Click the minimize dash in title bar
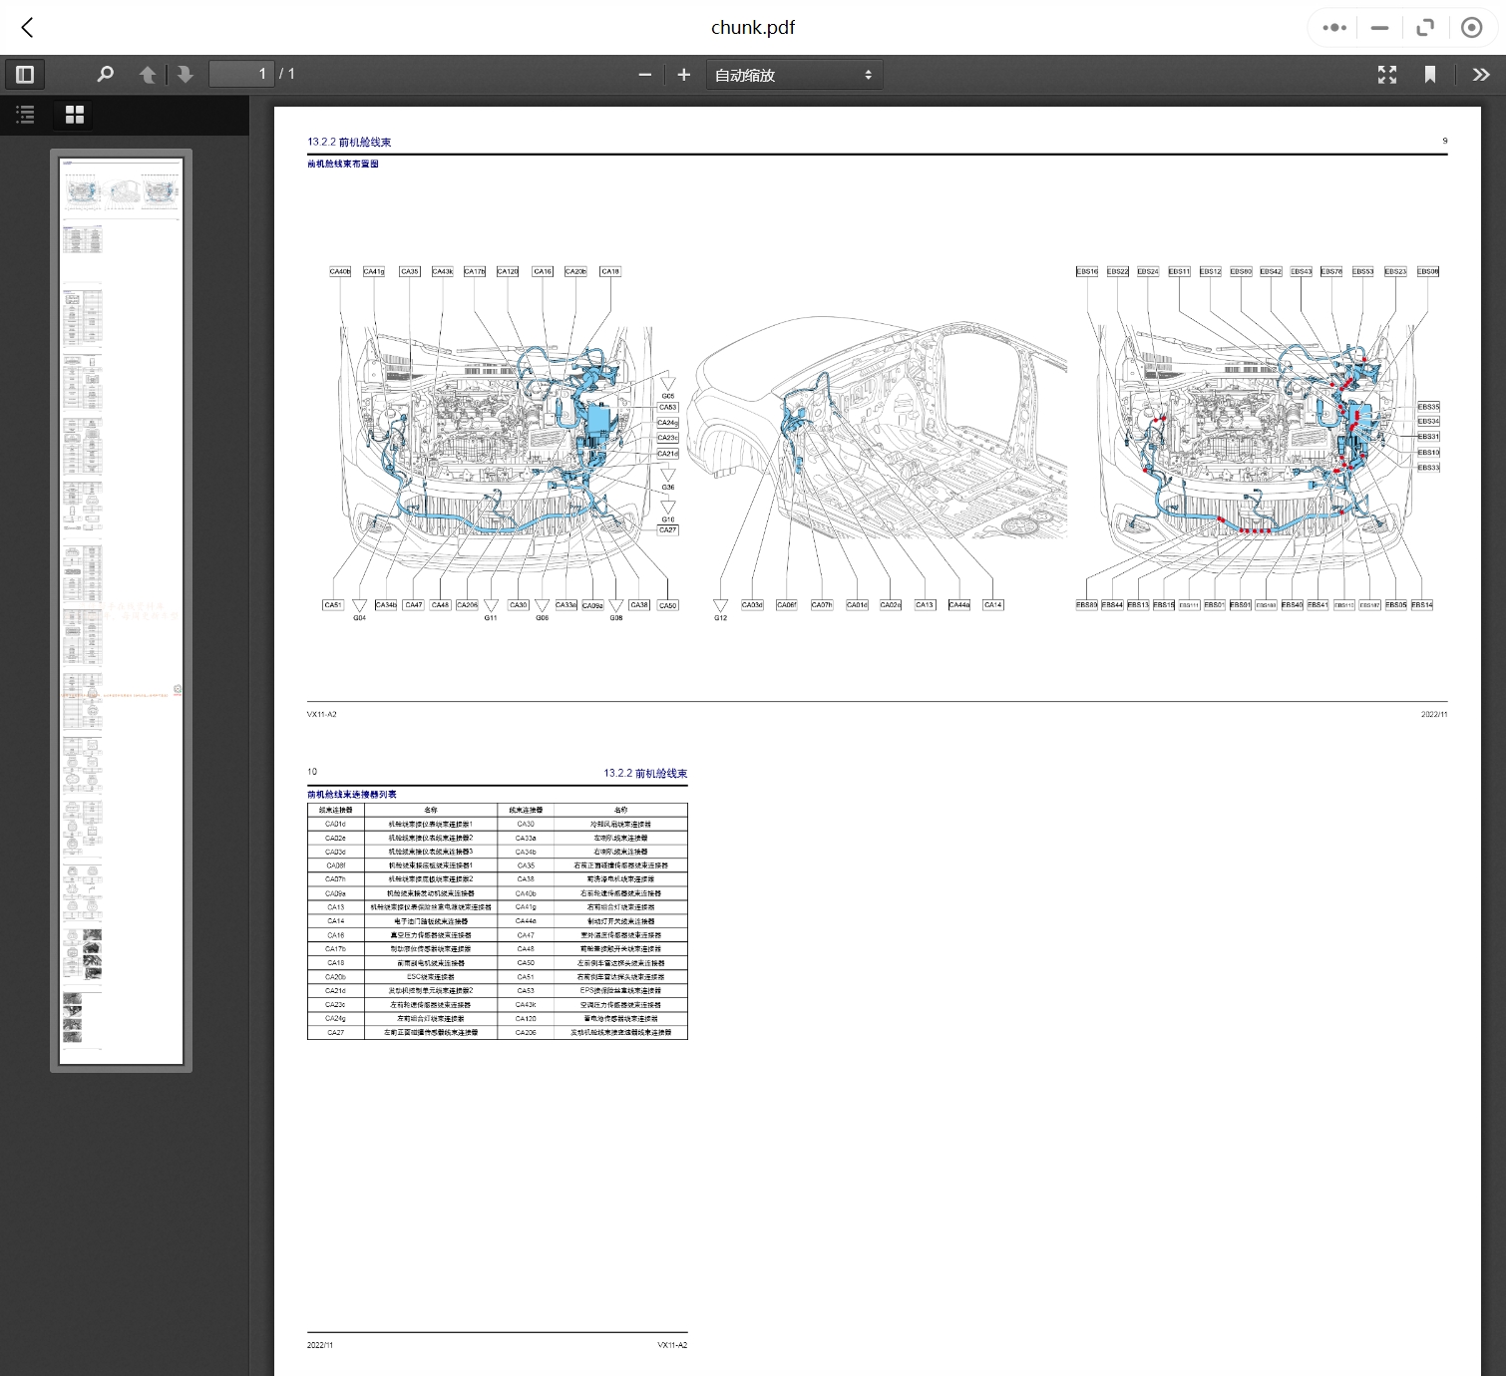The image size is (1506, 1376). pos(1379,28)
